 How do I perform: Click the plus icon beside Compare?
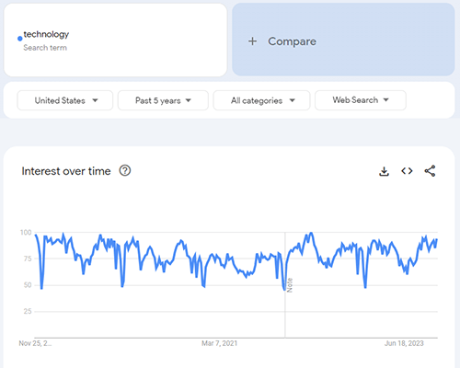252,41
